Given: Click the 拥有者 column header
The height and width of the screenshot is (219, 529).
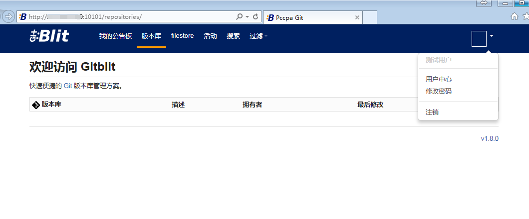Looking at the screenshot, I should click(x=252, y=105).
